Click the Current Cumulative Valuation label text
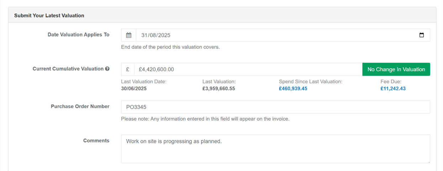 click(68, 69)
